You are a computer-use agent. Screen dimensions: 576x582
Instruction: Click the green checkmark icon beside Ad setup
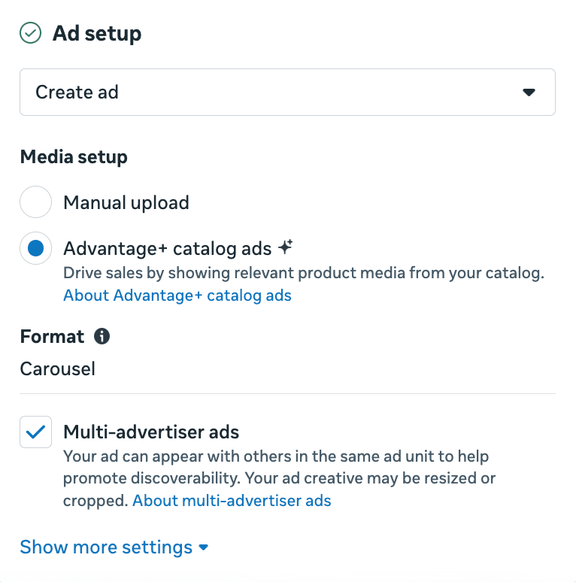pyautogui.click(x=30, y=32)
